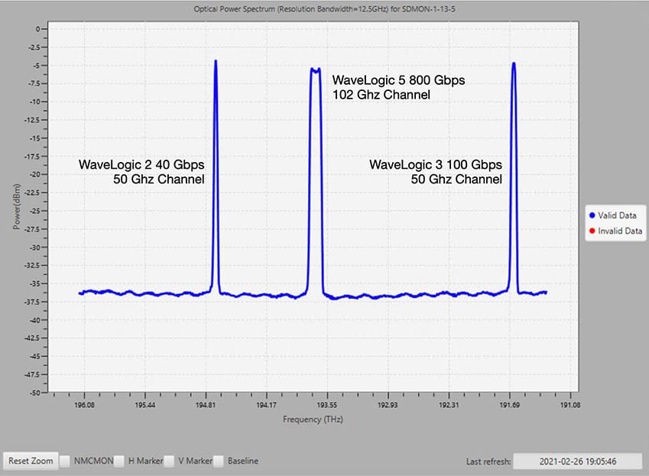Click the flat-top WaveLogic 5 spectrum peak
Screen dimensions: 649x476
tap(316, 70)
